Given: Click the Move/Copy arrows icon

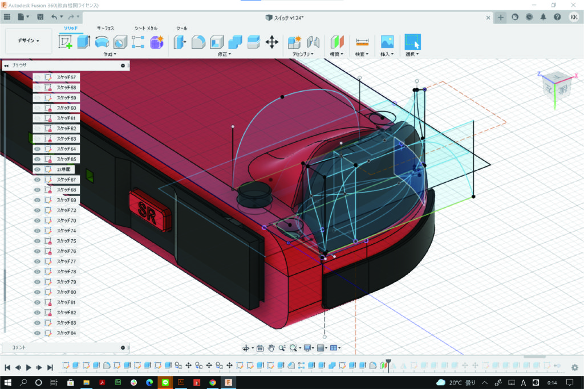Looking at the screenshot, I should coord(272,42).
